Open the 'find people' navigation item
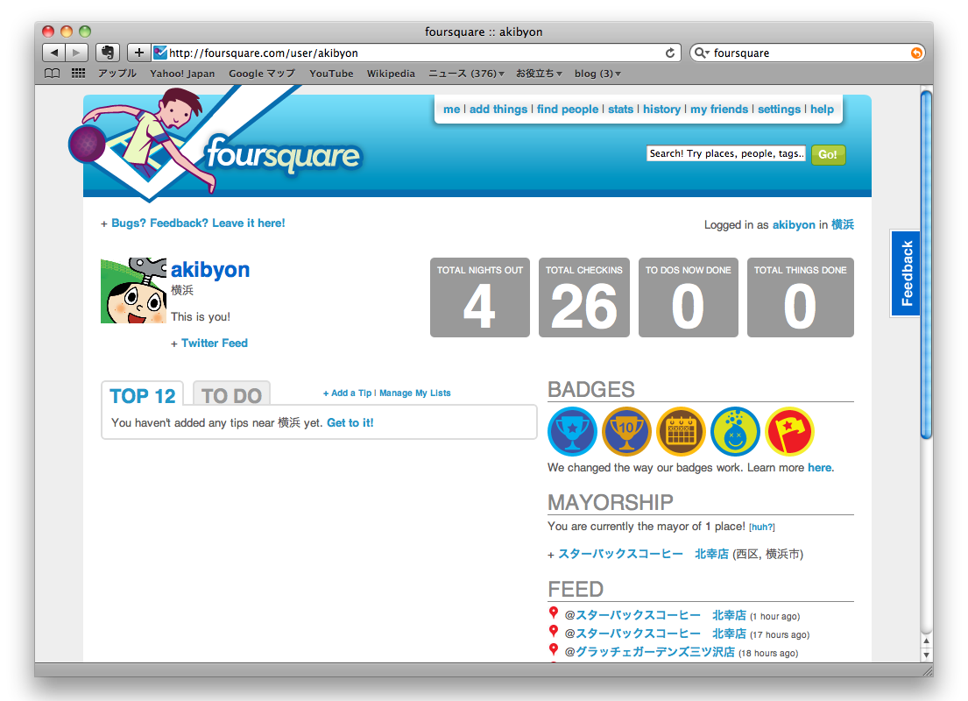The image size is (968, 701). 568,110
